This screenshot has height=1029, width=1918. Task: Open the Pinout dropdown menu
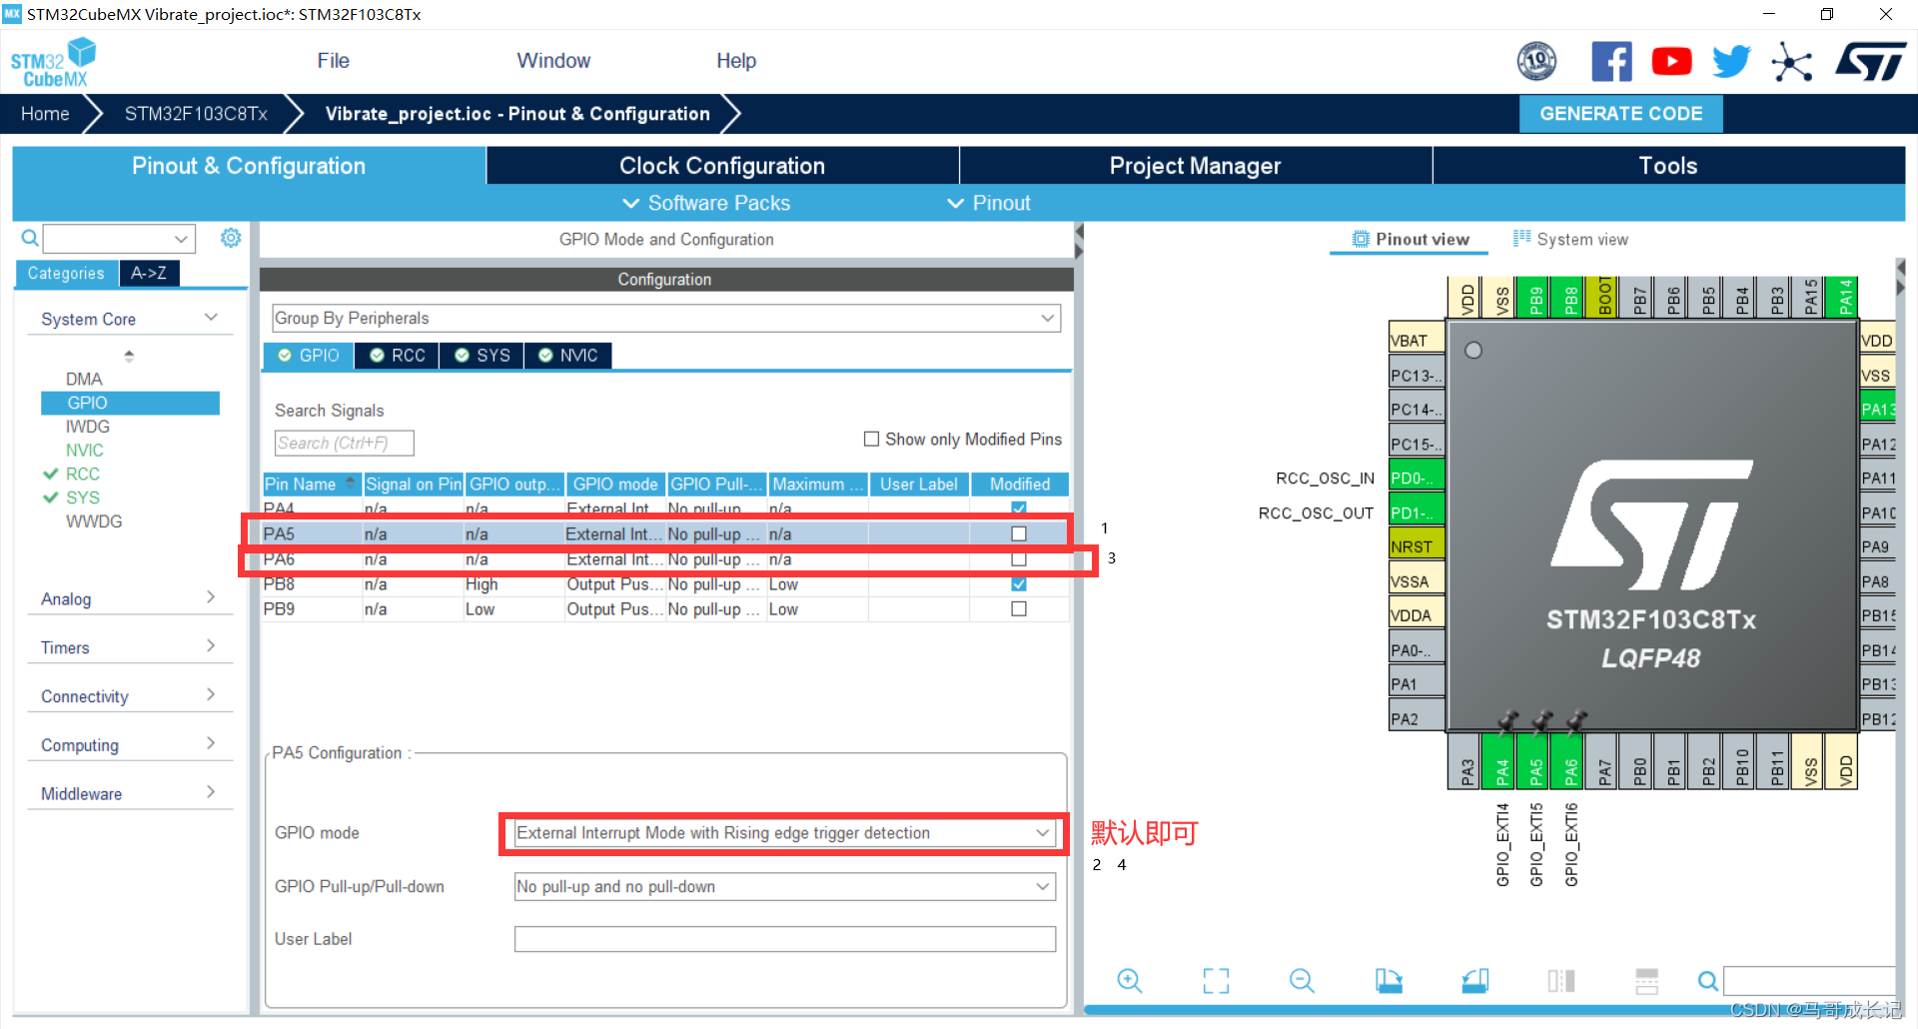[x=989, y=203]
